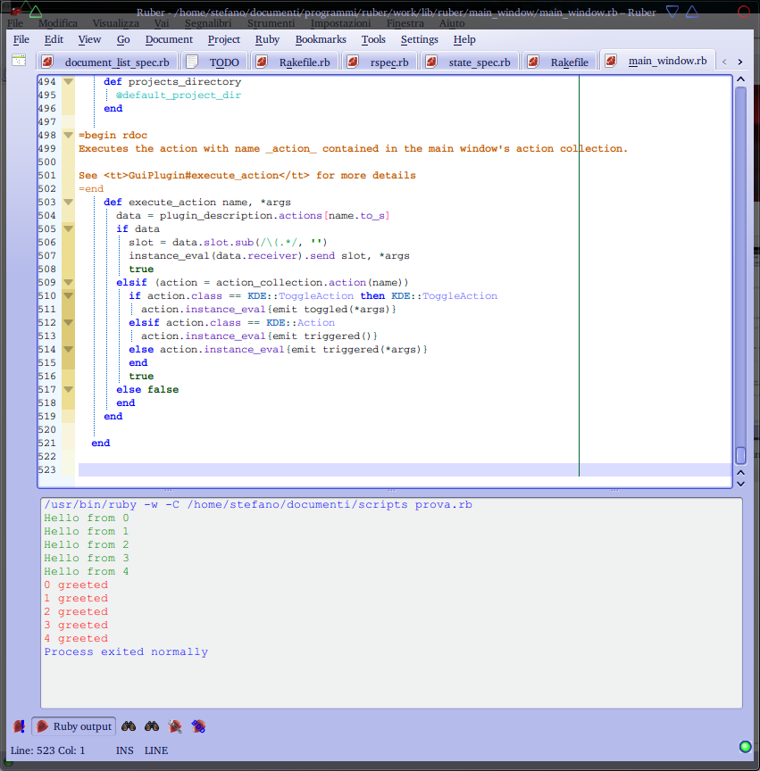Switch to the state_spec.rb tab
The width and height of the screenshot is (760, 771).
click(x=470, y=62)
